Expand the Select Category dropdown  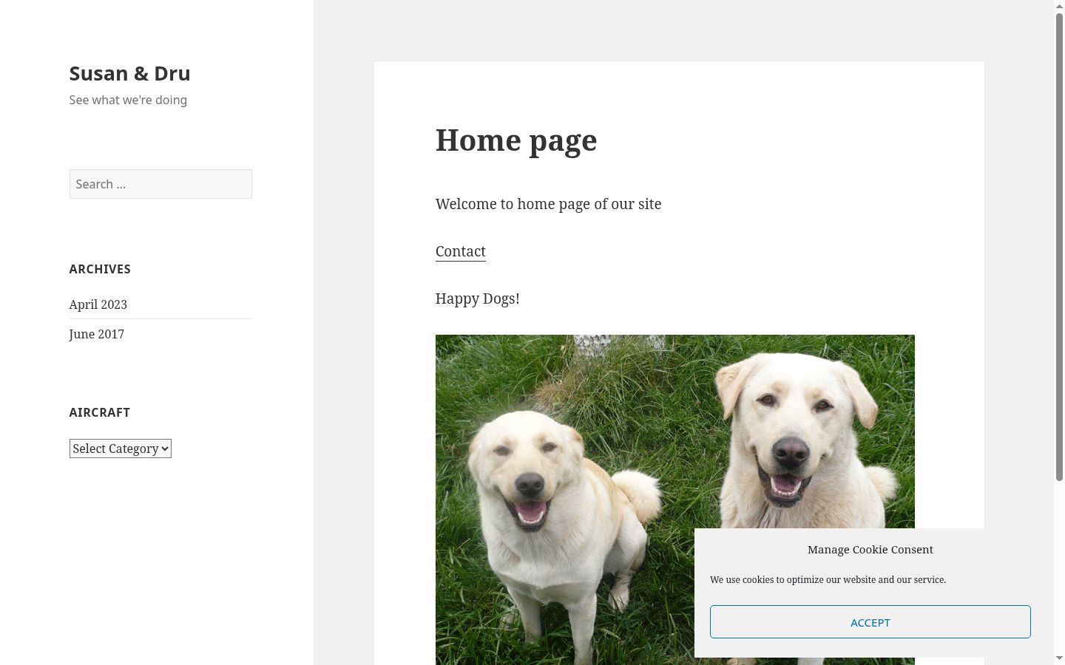(121, 449)
